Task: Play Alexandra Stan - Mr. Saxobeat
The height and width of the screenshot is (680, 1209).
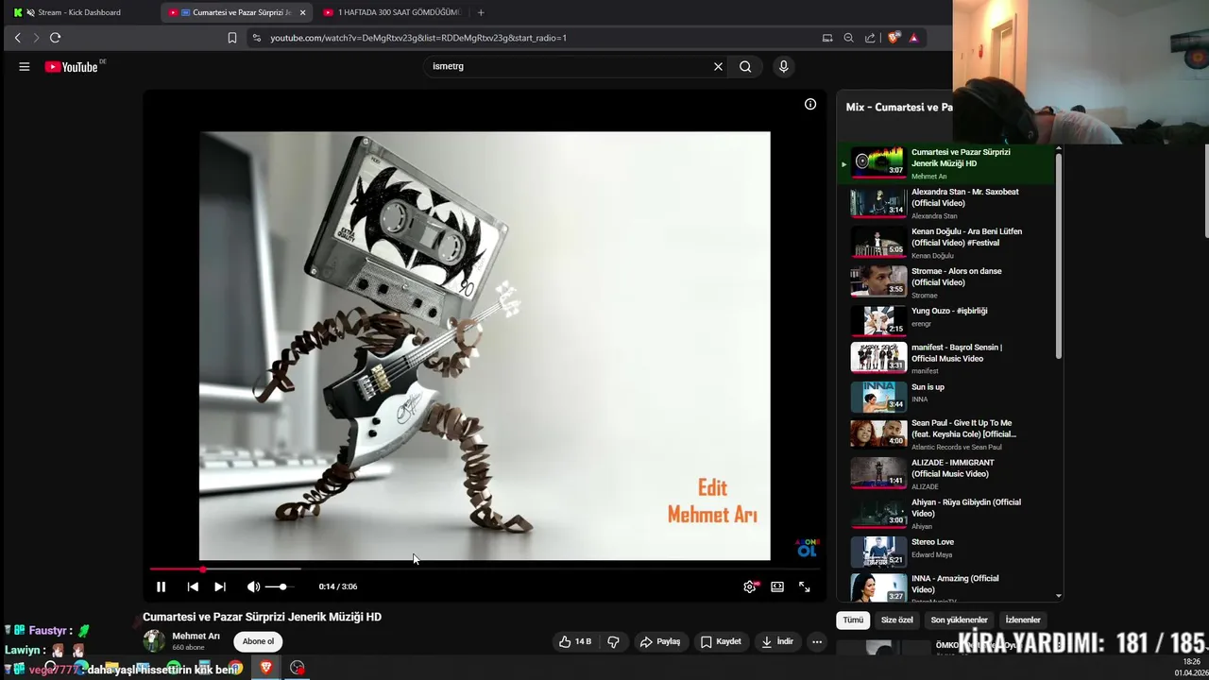Action: point(947,203)
